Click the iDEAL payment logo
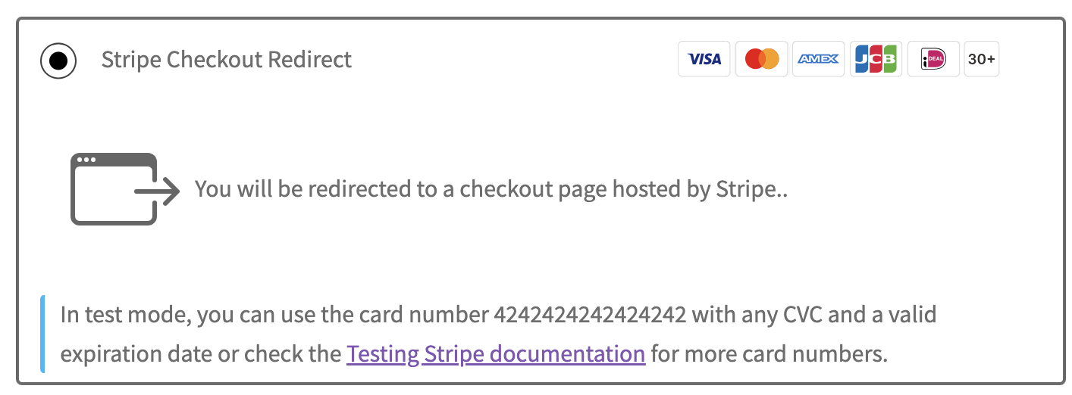 pyautogui.click(x=933, y=59)
